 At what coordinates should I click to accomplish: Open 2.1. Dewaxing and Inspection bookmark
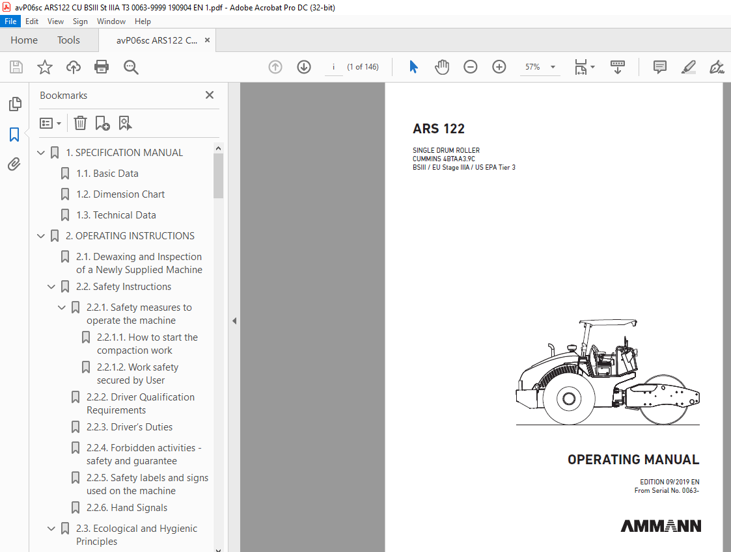(139, 263)
